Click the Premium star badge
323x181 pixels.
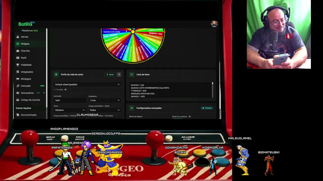pos(207,108)
